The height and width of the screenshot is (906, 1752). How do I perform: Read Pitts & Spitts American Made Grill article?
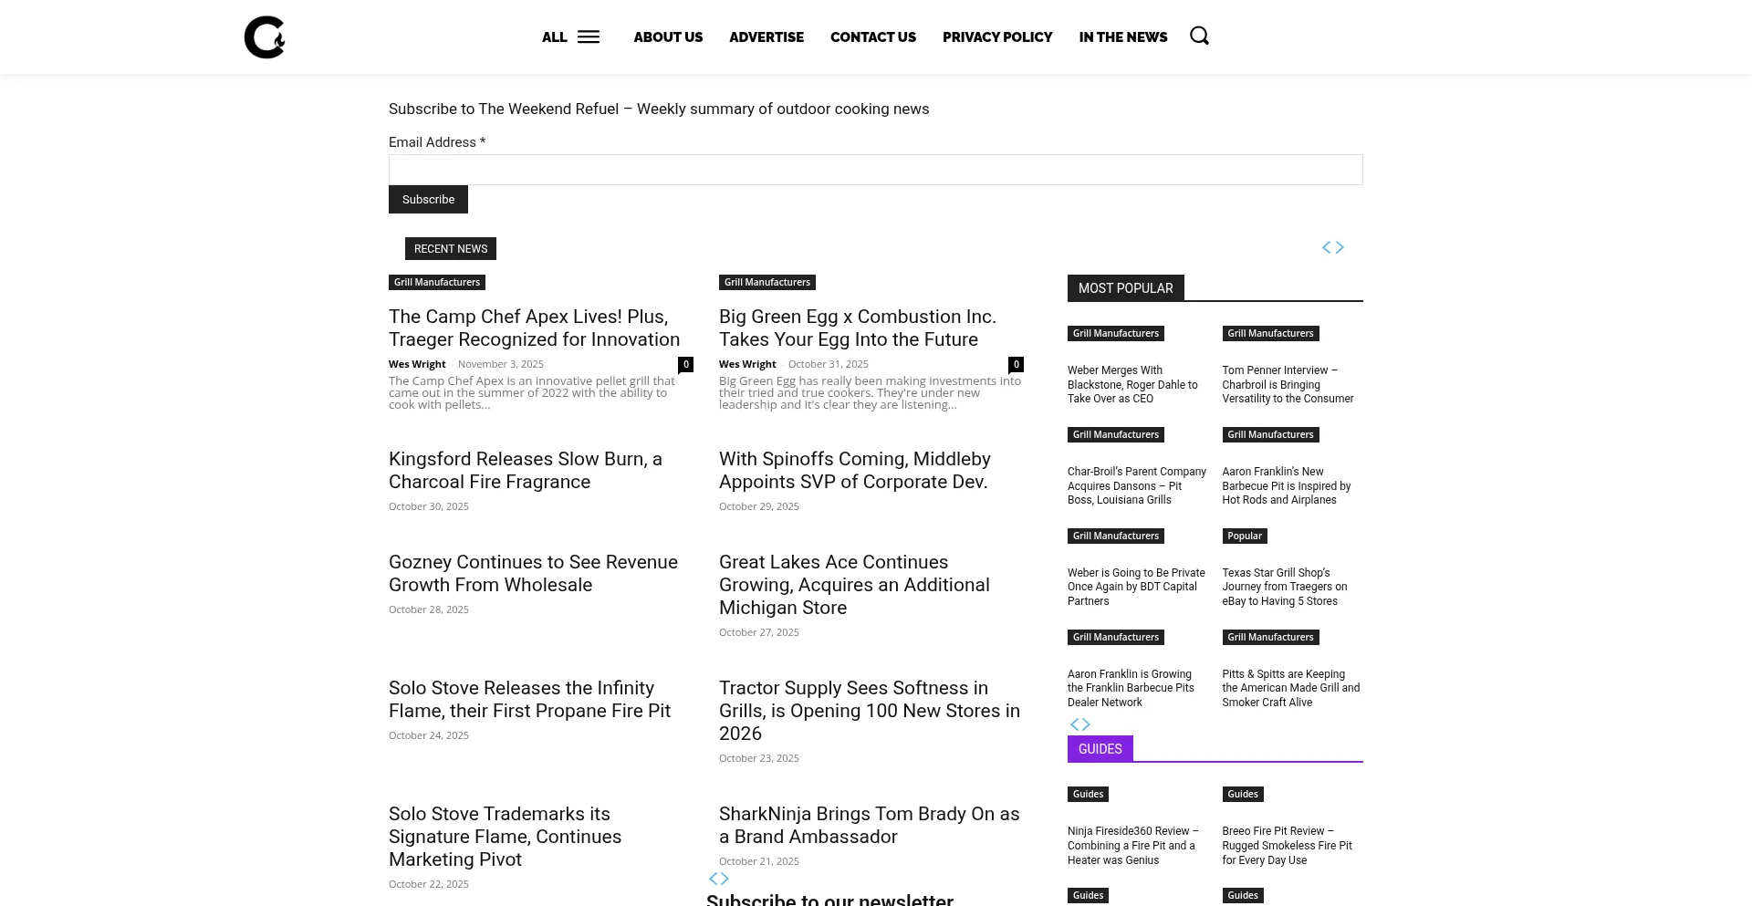pyautogui.click(x=1291, y=689)
